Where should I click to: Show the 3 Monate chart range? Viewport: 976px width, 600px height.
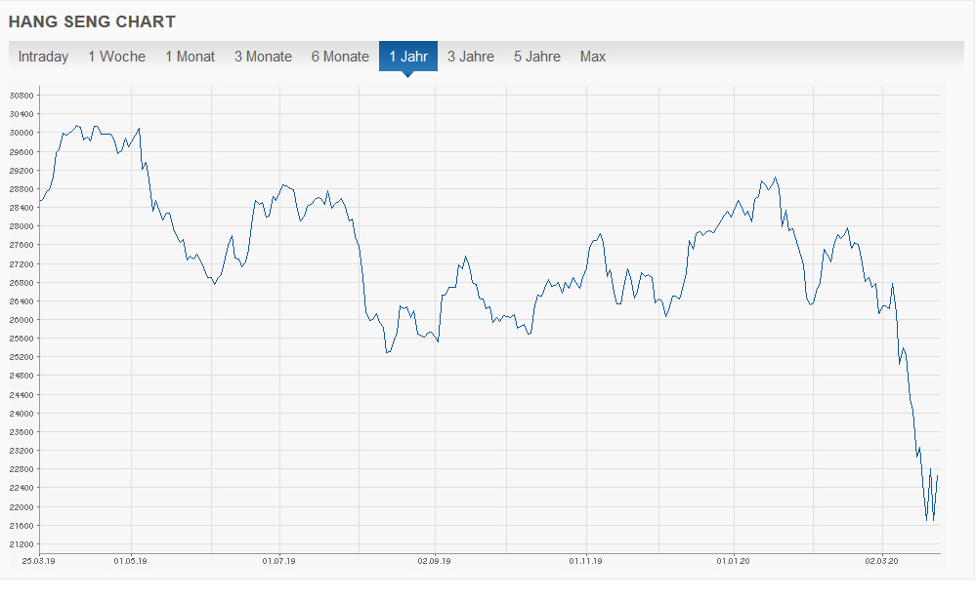point(263,57)
